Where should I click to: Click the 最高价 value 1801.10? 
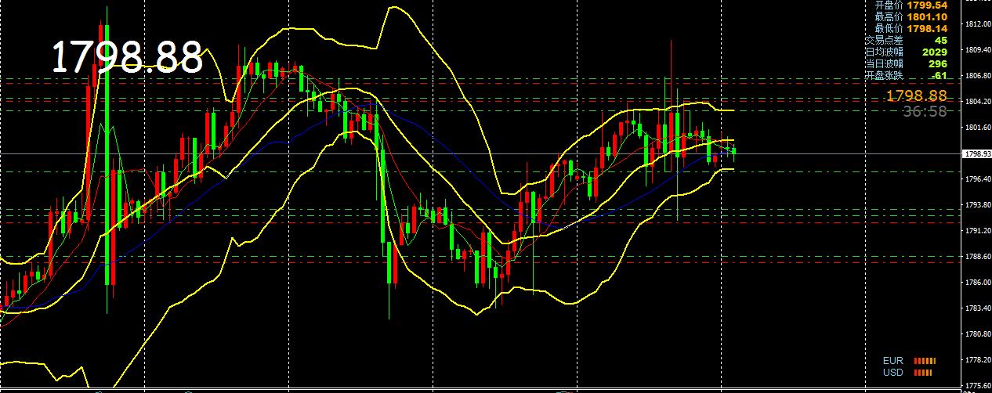(928, 16)
